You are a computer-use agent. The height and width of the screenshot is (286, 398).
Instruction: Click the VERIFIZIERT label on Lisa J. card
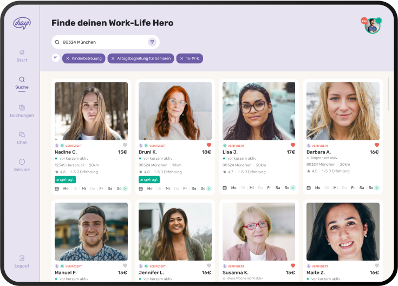pyautogui.click(x=236, y=146)
